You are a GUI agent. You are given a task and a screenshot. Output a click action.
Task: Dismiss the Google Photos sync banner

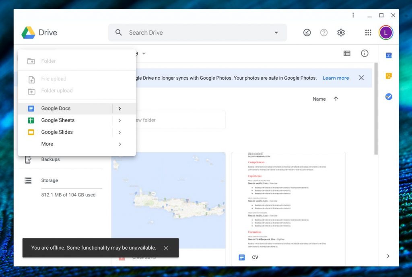[x=361, y=78]
